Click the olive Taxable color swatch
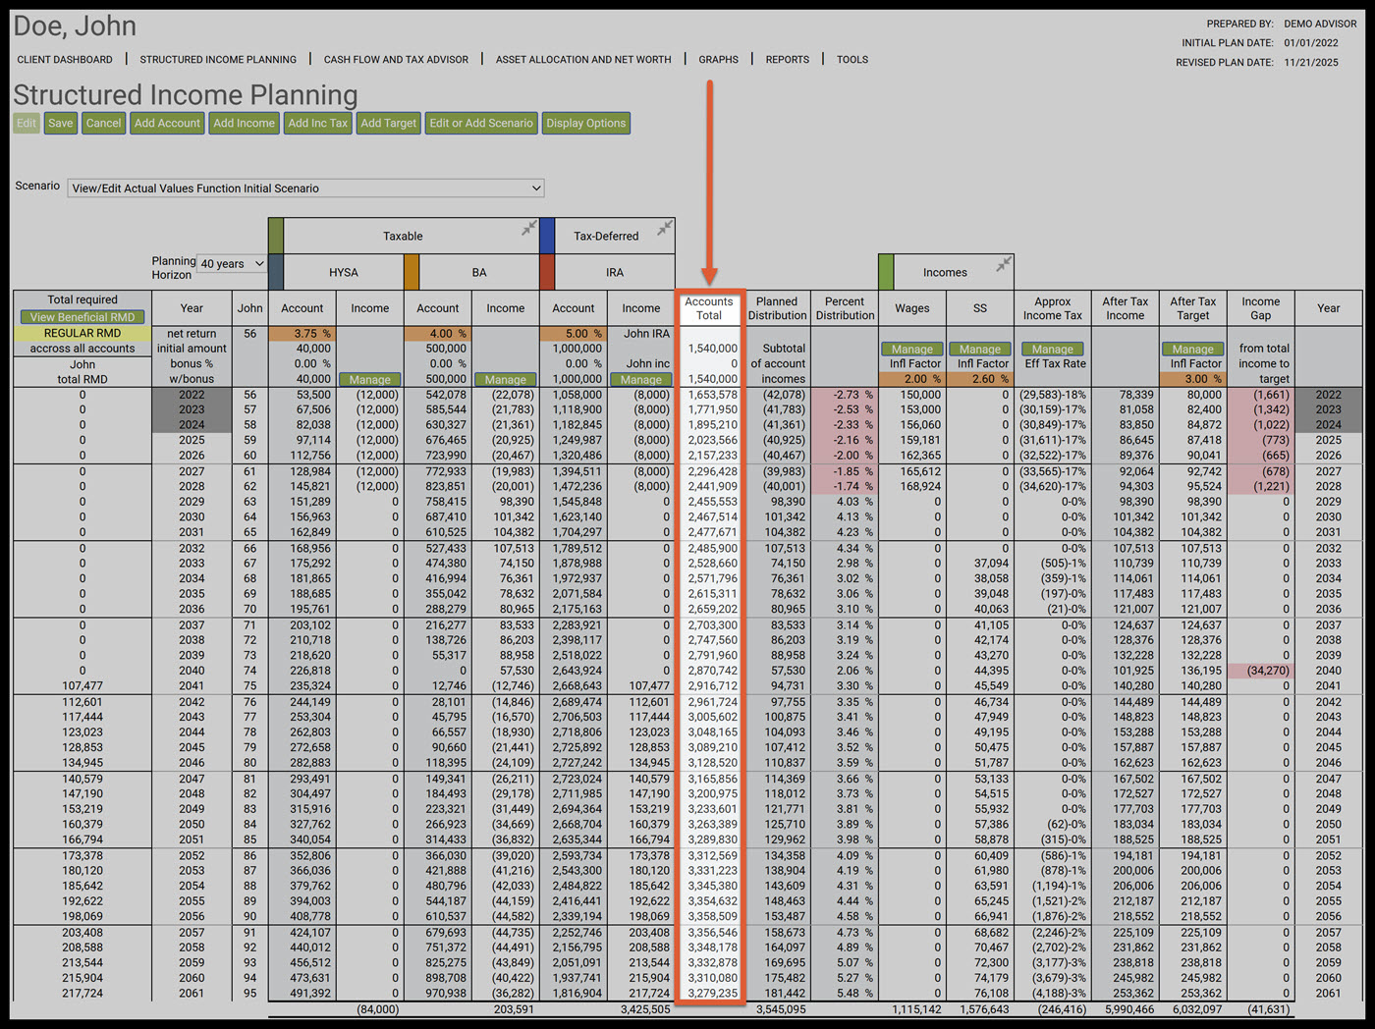Viewport: 1375px width, 1029px height. point(276,236)
